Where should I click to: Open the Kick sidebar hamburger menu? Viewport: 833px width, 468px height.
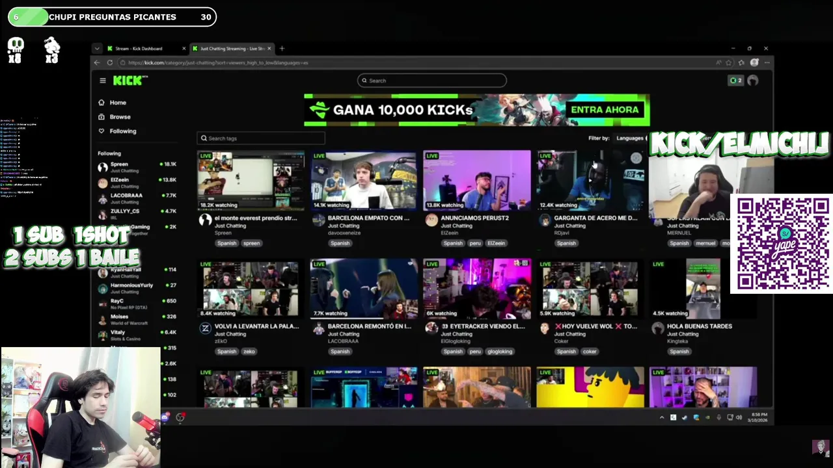(102, 81)
